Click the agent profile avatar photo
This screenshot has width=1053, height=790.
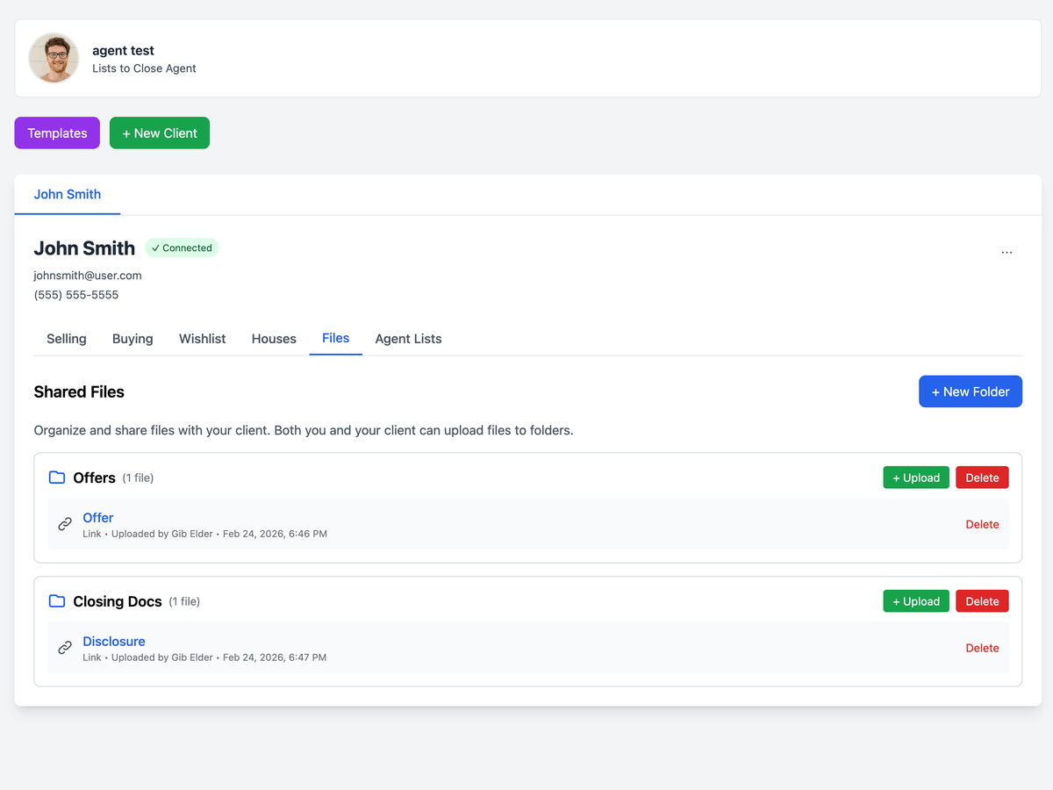(54, 59)
